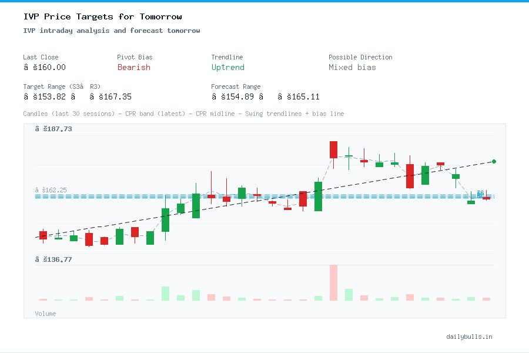Viewport: 529px width, 353px height.
Task: Click the 162.25 CPR level label
Action: [51, 190]
